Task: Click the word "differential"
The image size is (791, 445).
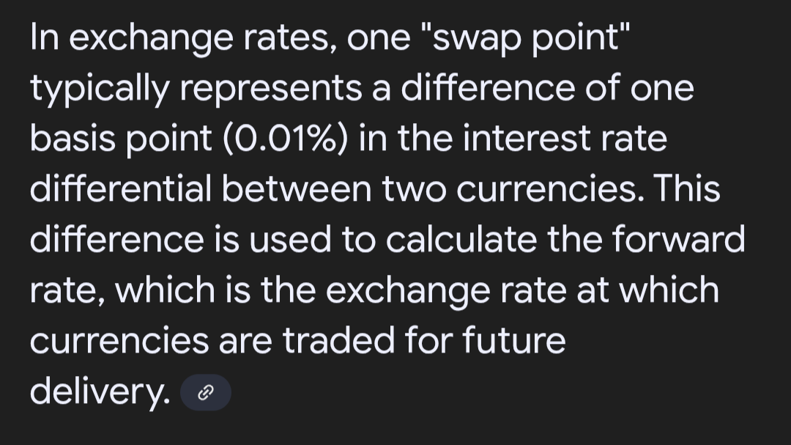Action: pyautogui.click(x=120, y=188)
